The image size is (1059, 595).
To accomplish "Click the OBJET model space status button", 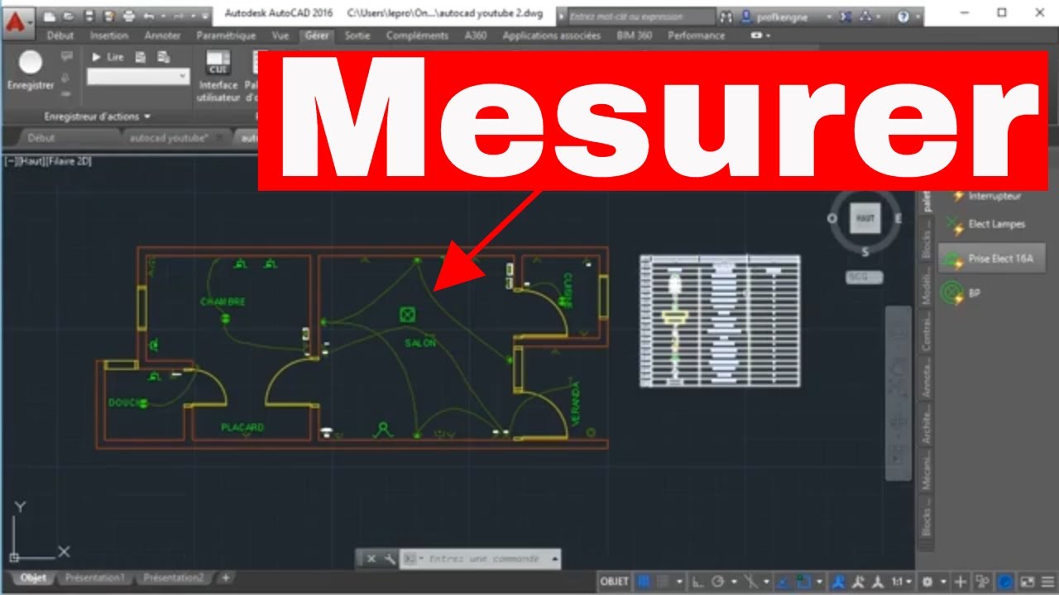I will pyautogui.click(x=615, y=582).
